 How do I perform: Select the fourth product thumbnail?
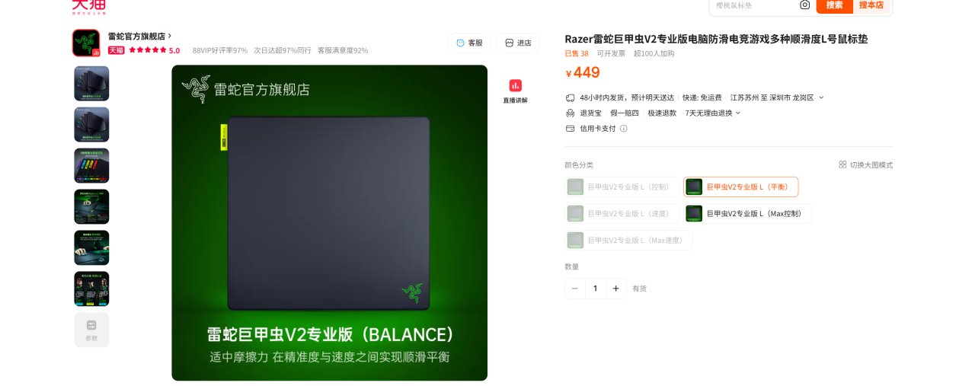(91, 207)
